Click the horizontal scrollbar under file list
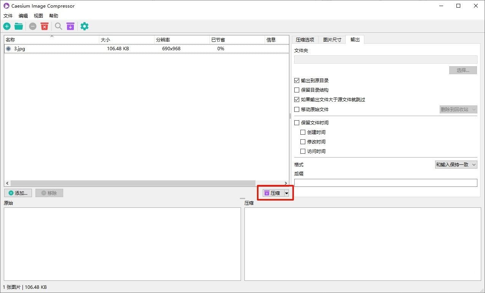Screen dimensions: 485x293 (132, 183)
